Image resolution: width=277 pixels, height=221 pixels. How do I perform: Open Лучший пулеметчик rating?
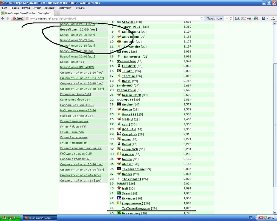coord(74,121)
